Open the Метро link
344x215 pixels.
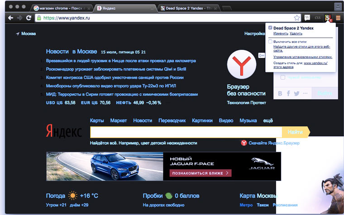(246, 205)
